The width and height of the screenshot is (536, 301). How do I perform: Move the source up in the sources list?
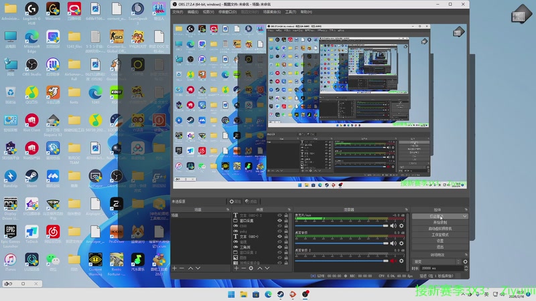[x=260, y=268]
